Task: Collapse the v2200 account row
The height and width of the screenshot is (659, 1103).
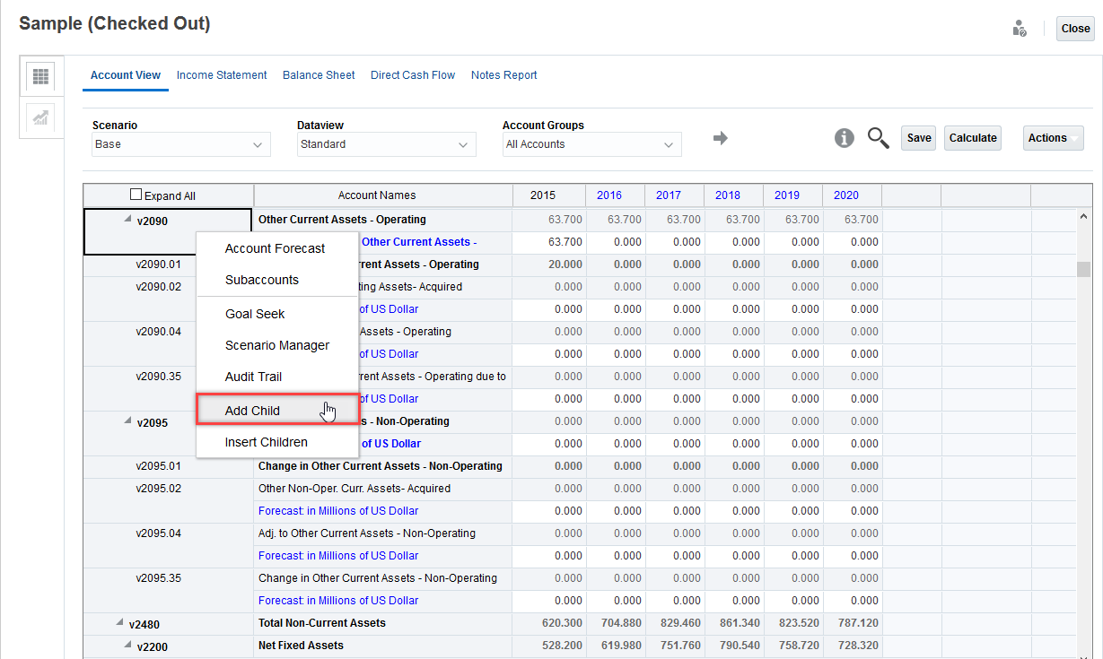Action: pos(128,645)
